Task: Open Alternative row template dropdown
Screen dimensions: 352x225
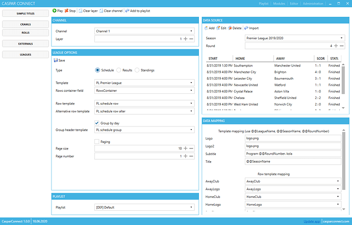Action: 144,111
